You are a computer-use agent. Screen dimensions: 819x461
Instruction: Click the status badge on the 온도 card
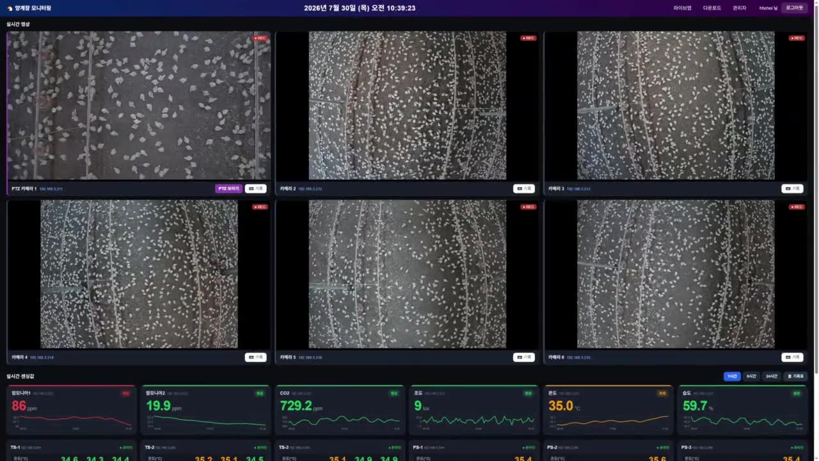(x=662, y=393)
